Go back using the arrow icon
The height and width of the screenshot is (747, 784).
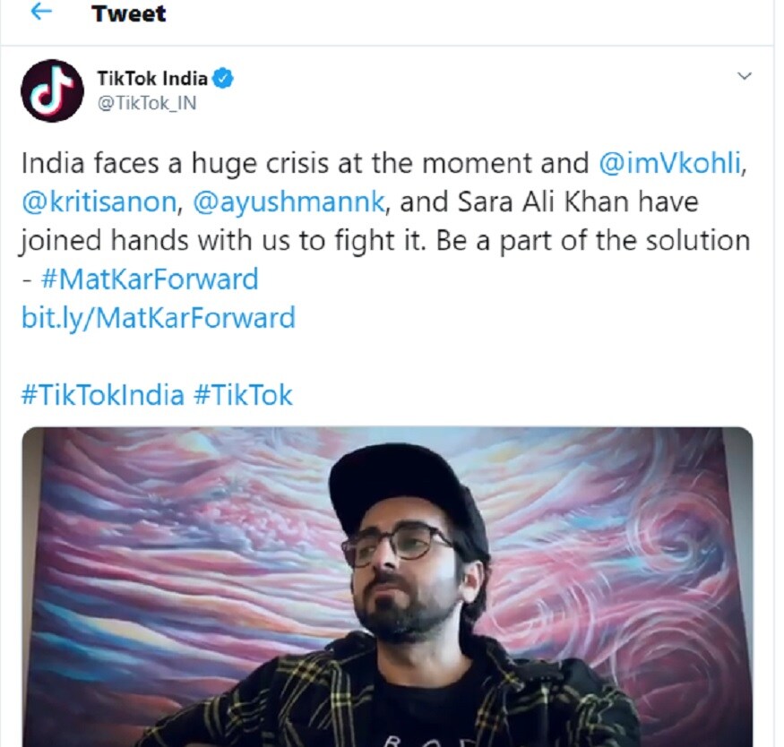coord(41,12)
